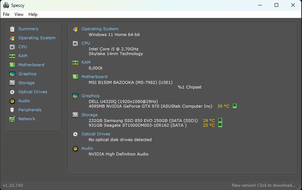Select CPU in the sidebar
This screenshot has width=302, height=190.
point(23,47)
